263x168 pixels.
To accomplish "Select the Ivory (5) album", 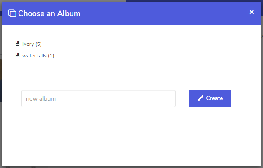I will [x=32, y=44].
